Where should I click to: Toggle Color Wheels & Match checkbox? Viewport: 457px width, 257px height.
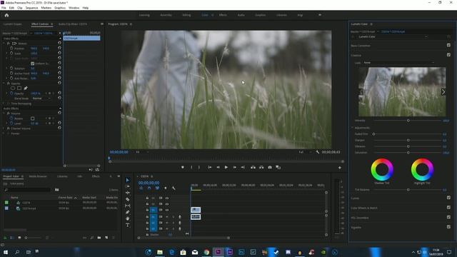pos(448,208)
